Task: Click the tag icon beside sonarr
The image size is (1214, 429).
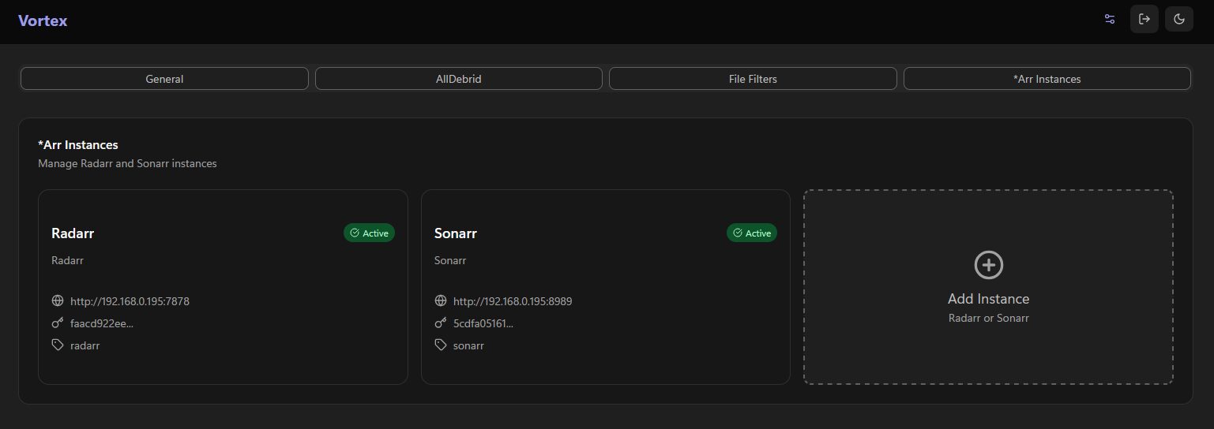Action: click(x=441, y=345)
